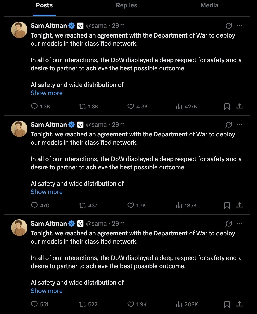Reply to the post with 1.3K replies

[34, 106]
